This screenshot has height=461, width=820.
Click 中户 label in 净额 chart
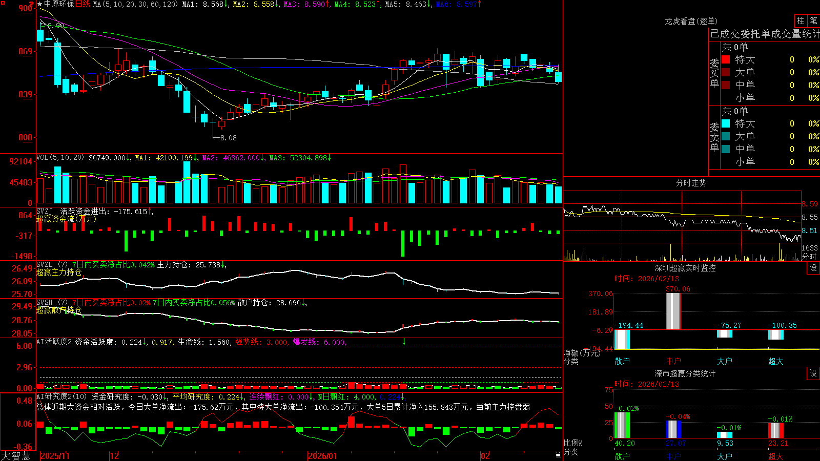click(673, 361)
